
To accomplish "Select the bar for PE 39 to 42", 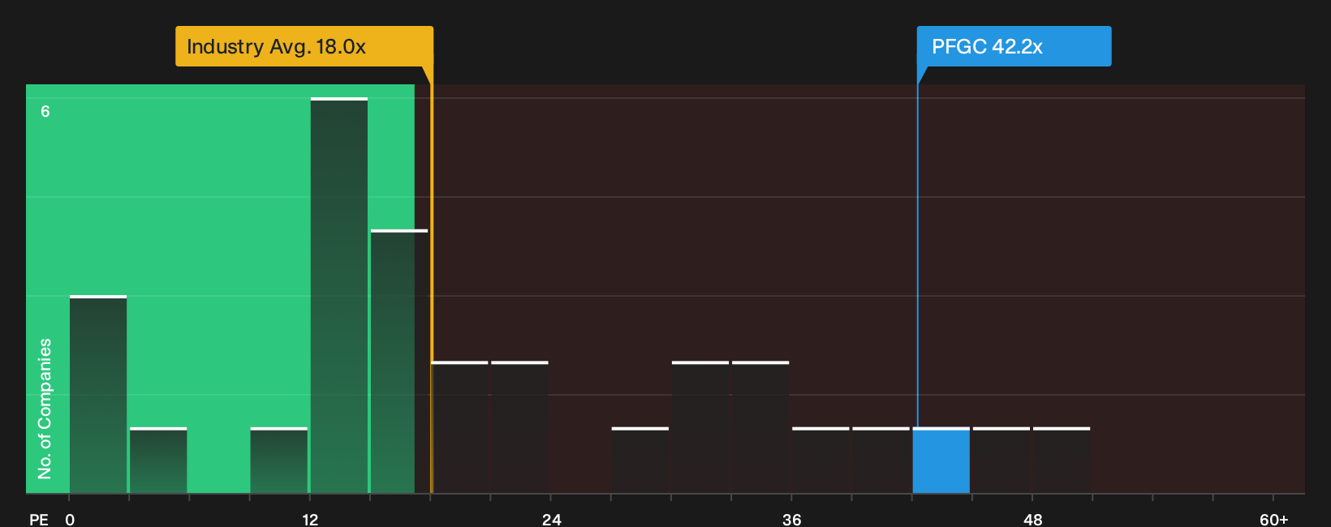I will [x=881, y=461].
